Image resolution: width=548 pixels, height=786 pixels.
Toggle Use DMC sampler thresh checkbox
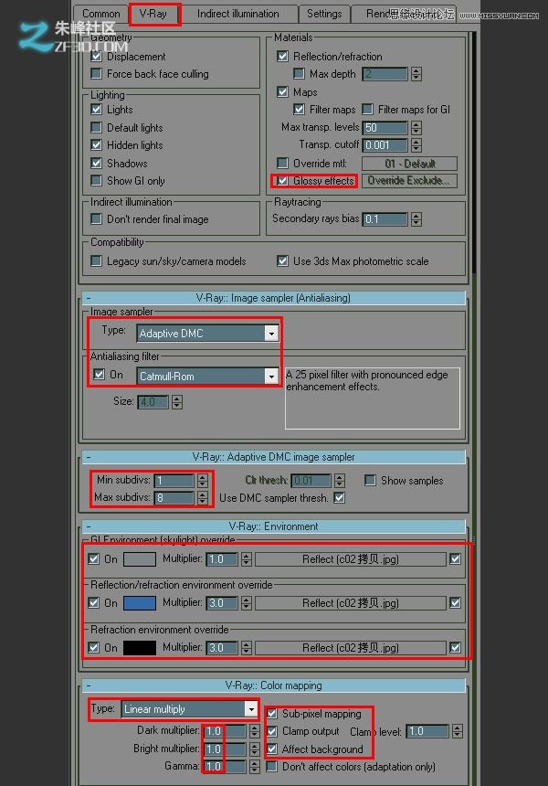339,498
